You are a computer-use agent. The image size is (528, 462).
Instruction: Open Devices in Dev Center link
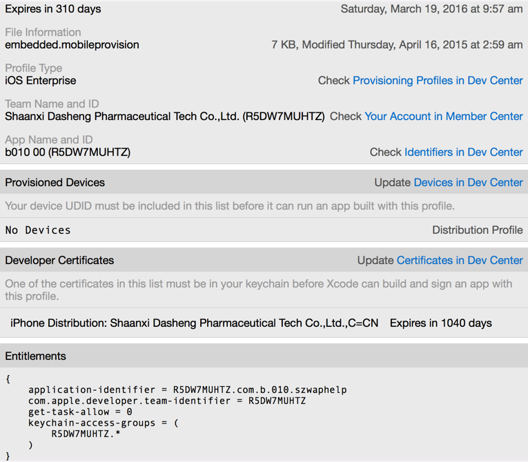pos(468,182)
